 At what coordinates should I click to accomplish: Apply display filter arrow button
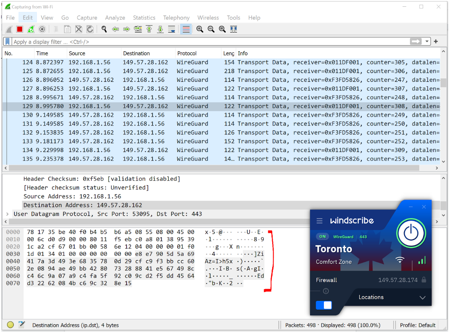click(416, 42)
